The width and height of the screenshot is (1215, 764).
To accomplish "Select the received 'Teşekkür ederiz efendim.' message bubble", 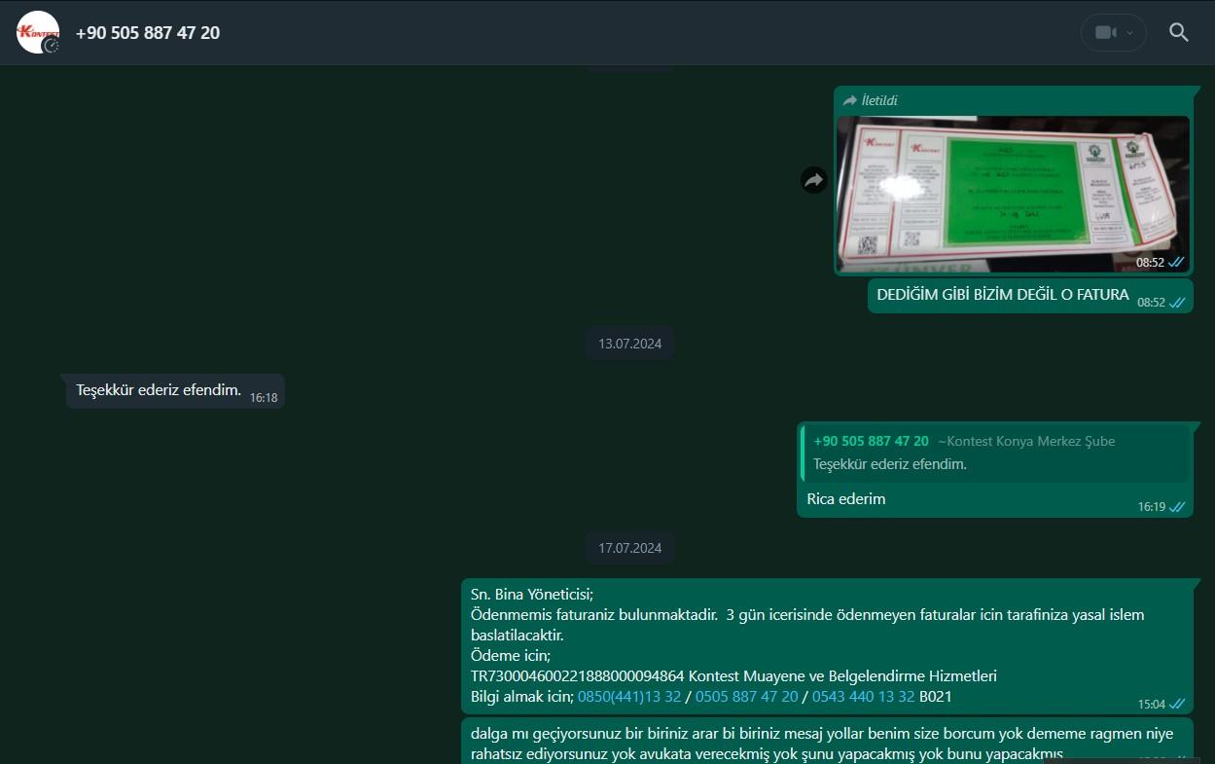I will click(159, 390).
